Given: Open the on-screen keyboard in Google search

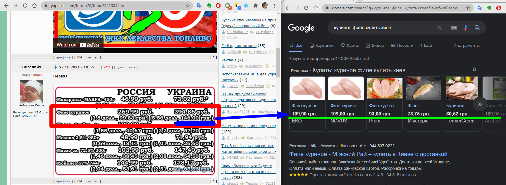Looking at the screenshot, I should [x=454, y=28].
